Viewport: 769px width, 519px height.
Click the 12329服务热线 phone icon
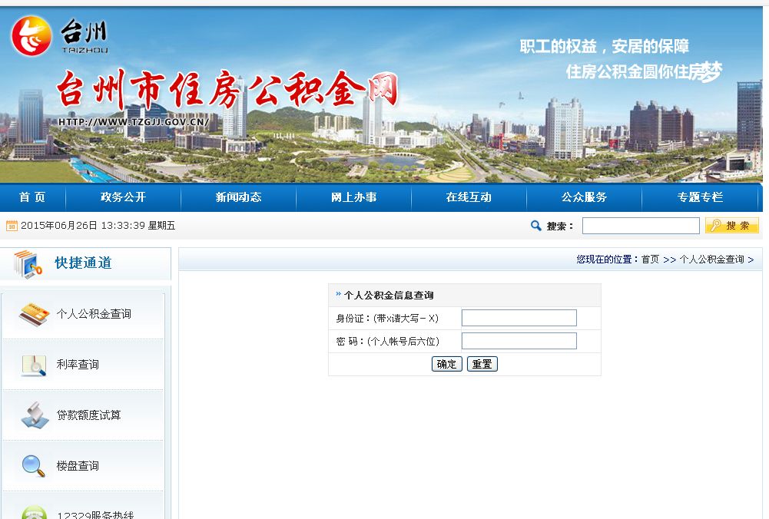[x=34, y=512]
